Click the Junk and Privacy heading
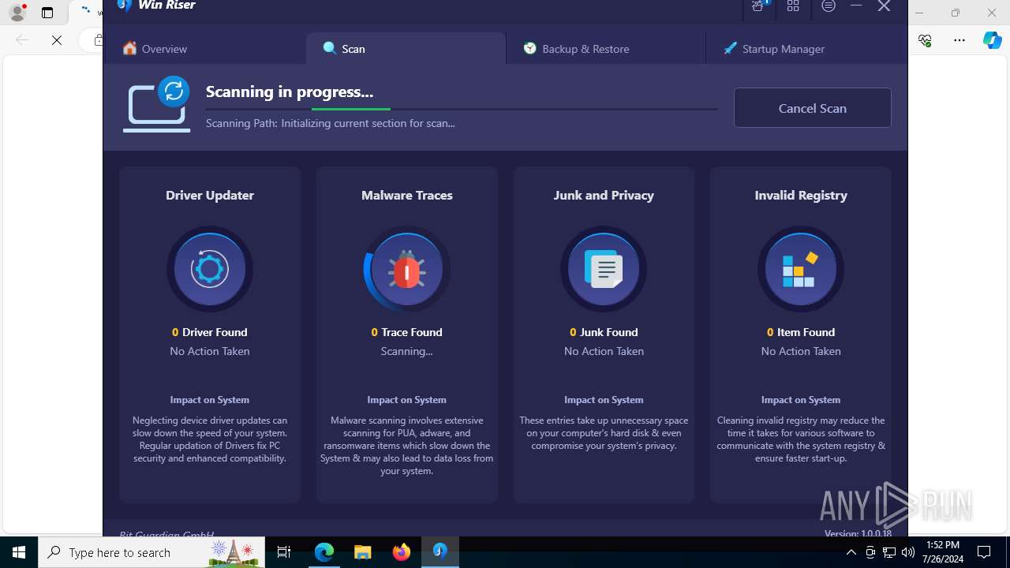1010x568 pixels. pyautogui.click(x=604, y=195)
